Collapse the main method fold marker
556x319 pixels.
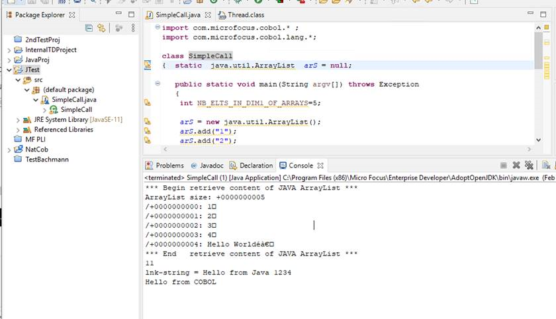point(158,84)
